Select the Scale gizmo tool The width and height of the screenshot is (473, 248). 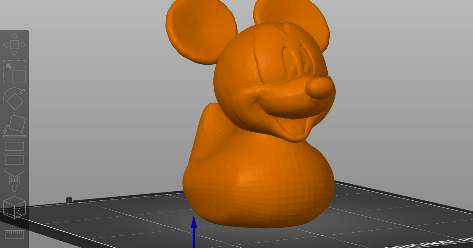14,72
